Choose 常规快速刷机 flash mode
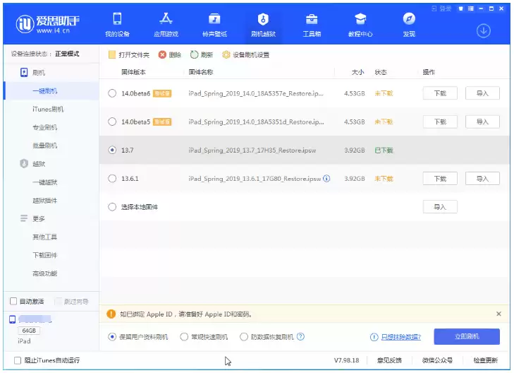The width and height of the screenshot is (514, 373). tap(184, 337)
